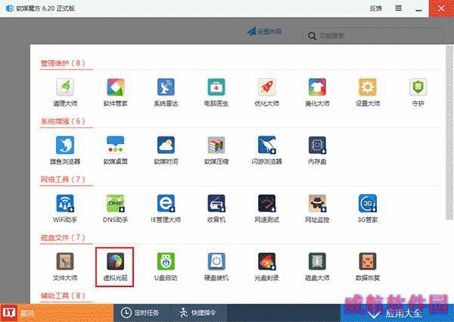The image size is (454, 322).
Task: Open 软媒时间 weather clock icon
Action: click(166, 145)
